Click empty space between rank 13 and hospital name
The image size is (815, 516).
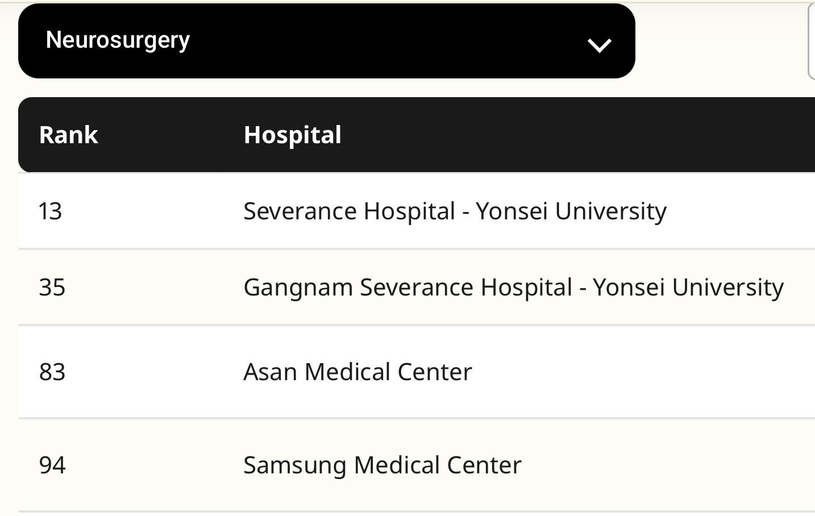click(153, 211)
